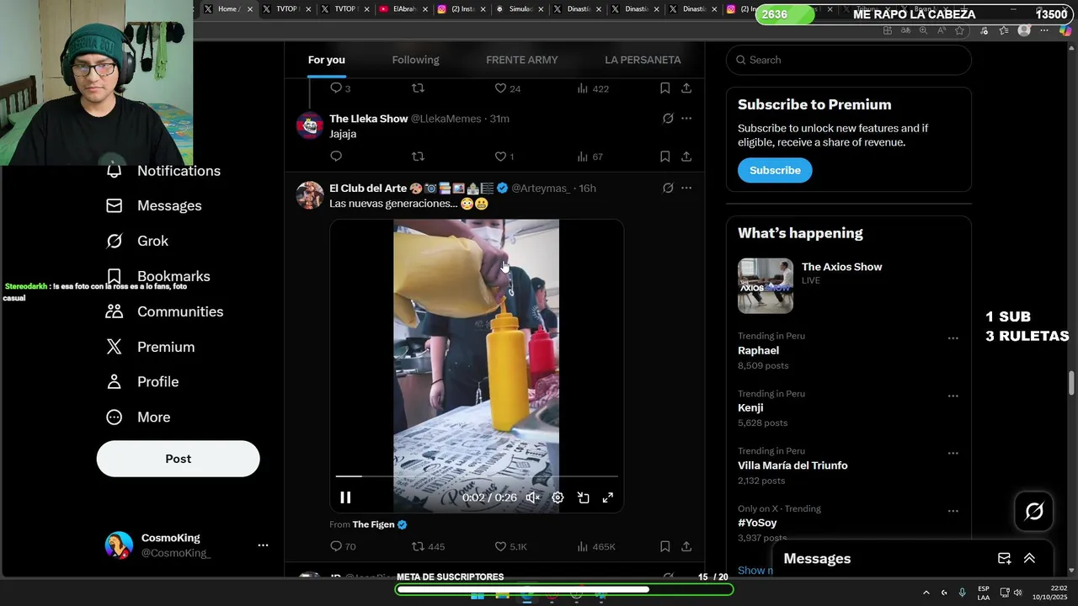Reply to the top post with 3 replies

340,88
